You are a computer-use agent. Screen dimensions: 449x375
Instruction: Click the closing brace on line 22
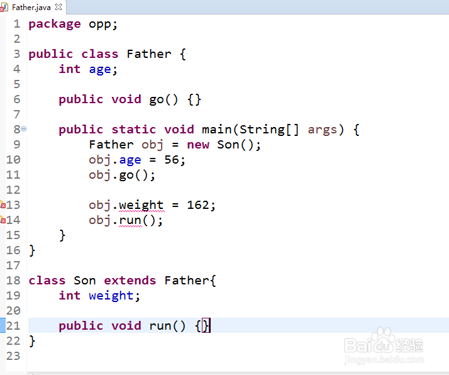point(32,341)
